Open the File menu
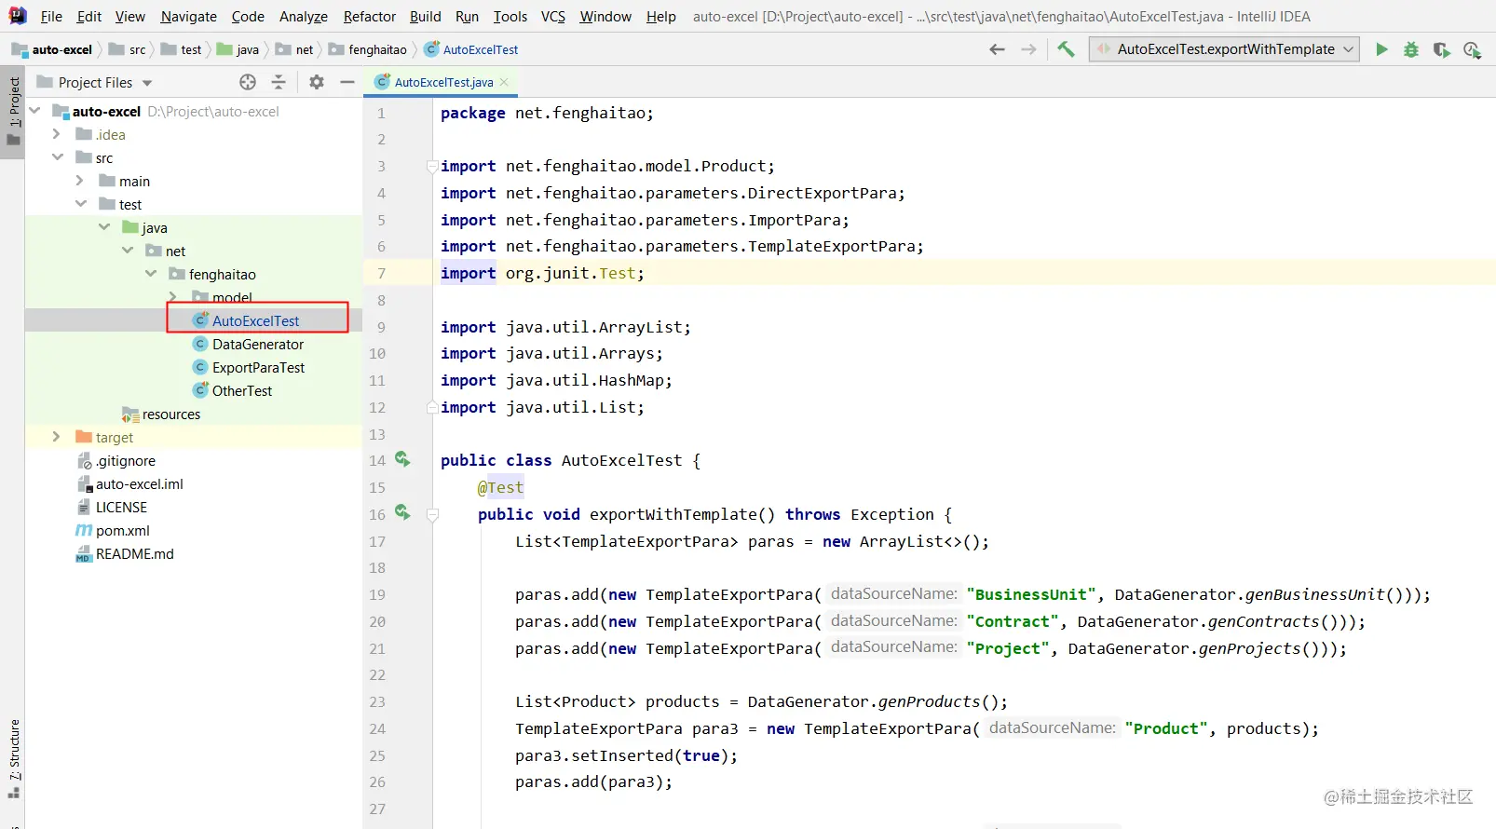Viewport: 1496px width, 829px height. pyautogui.click(x=51, y=16)
